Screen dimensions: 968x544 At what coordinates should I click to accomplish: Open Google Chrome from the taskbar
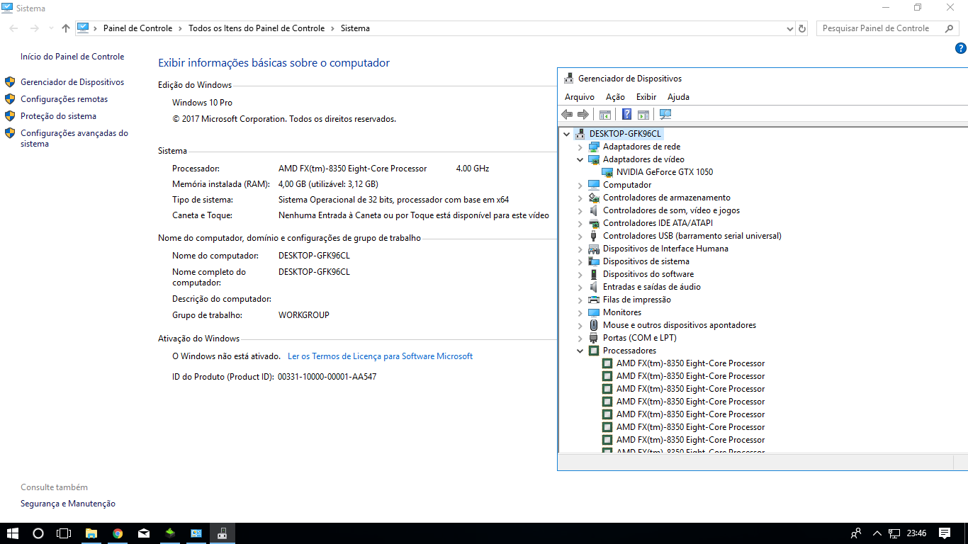coord(118,533)
